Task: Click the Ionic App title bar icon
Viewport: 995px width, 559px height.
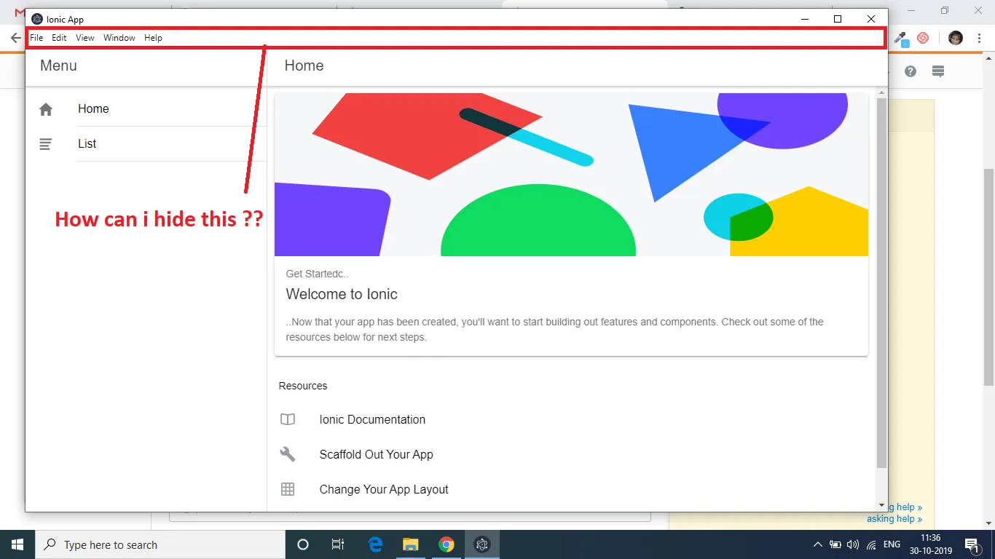Action: [37, 19]
